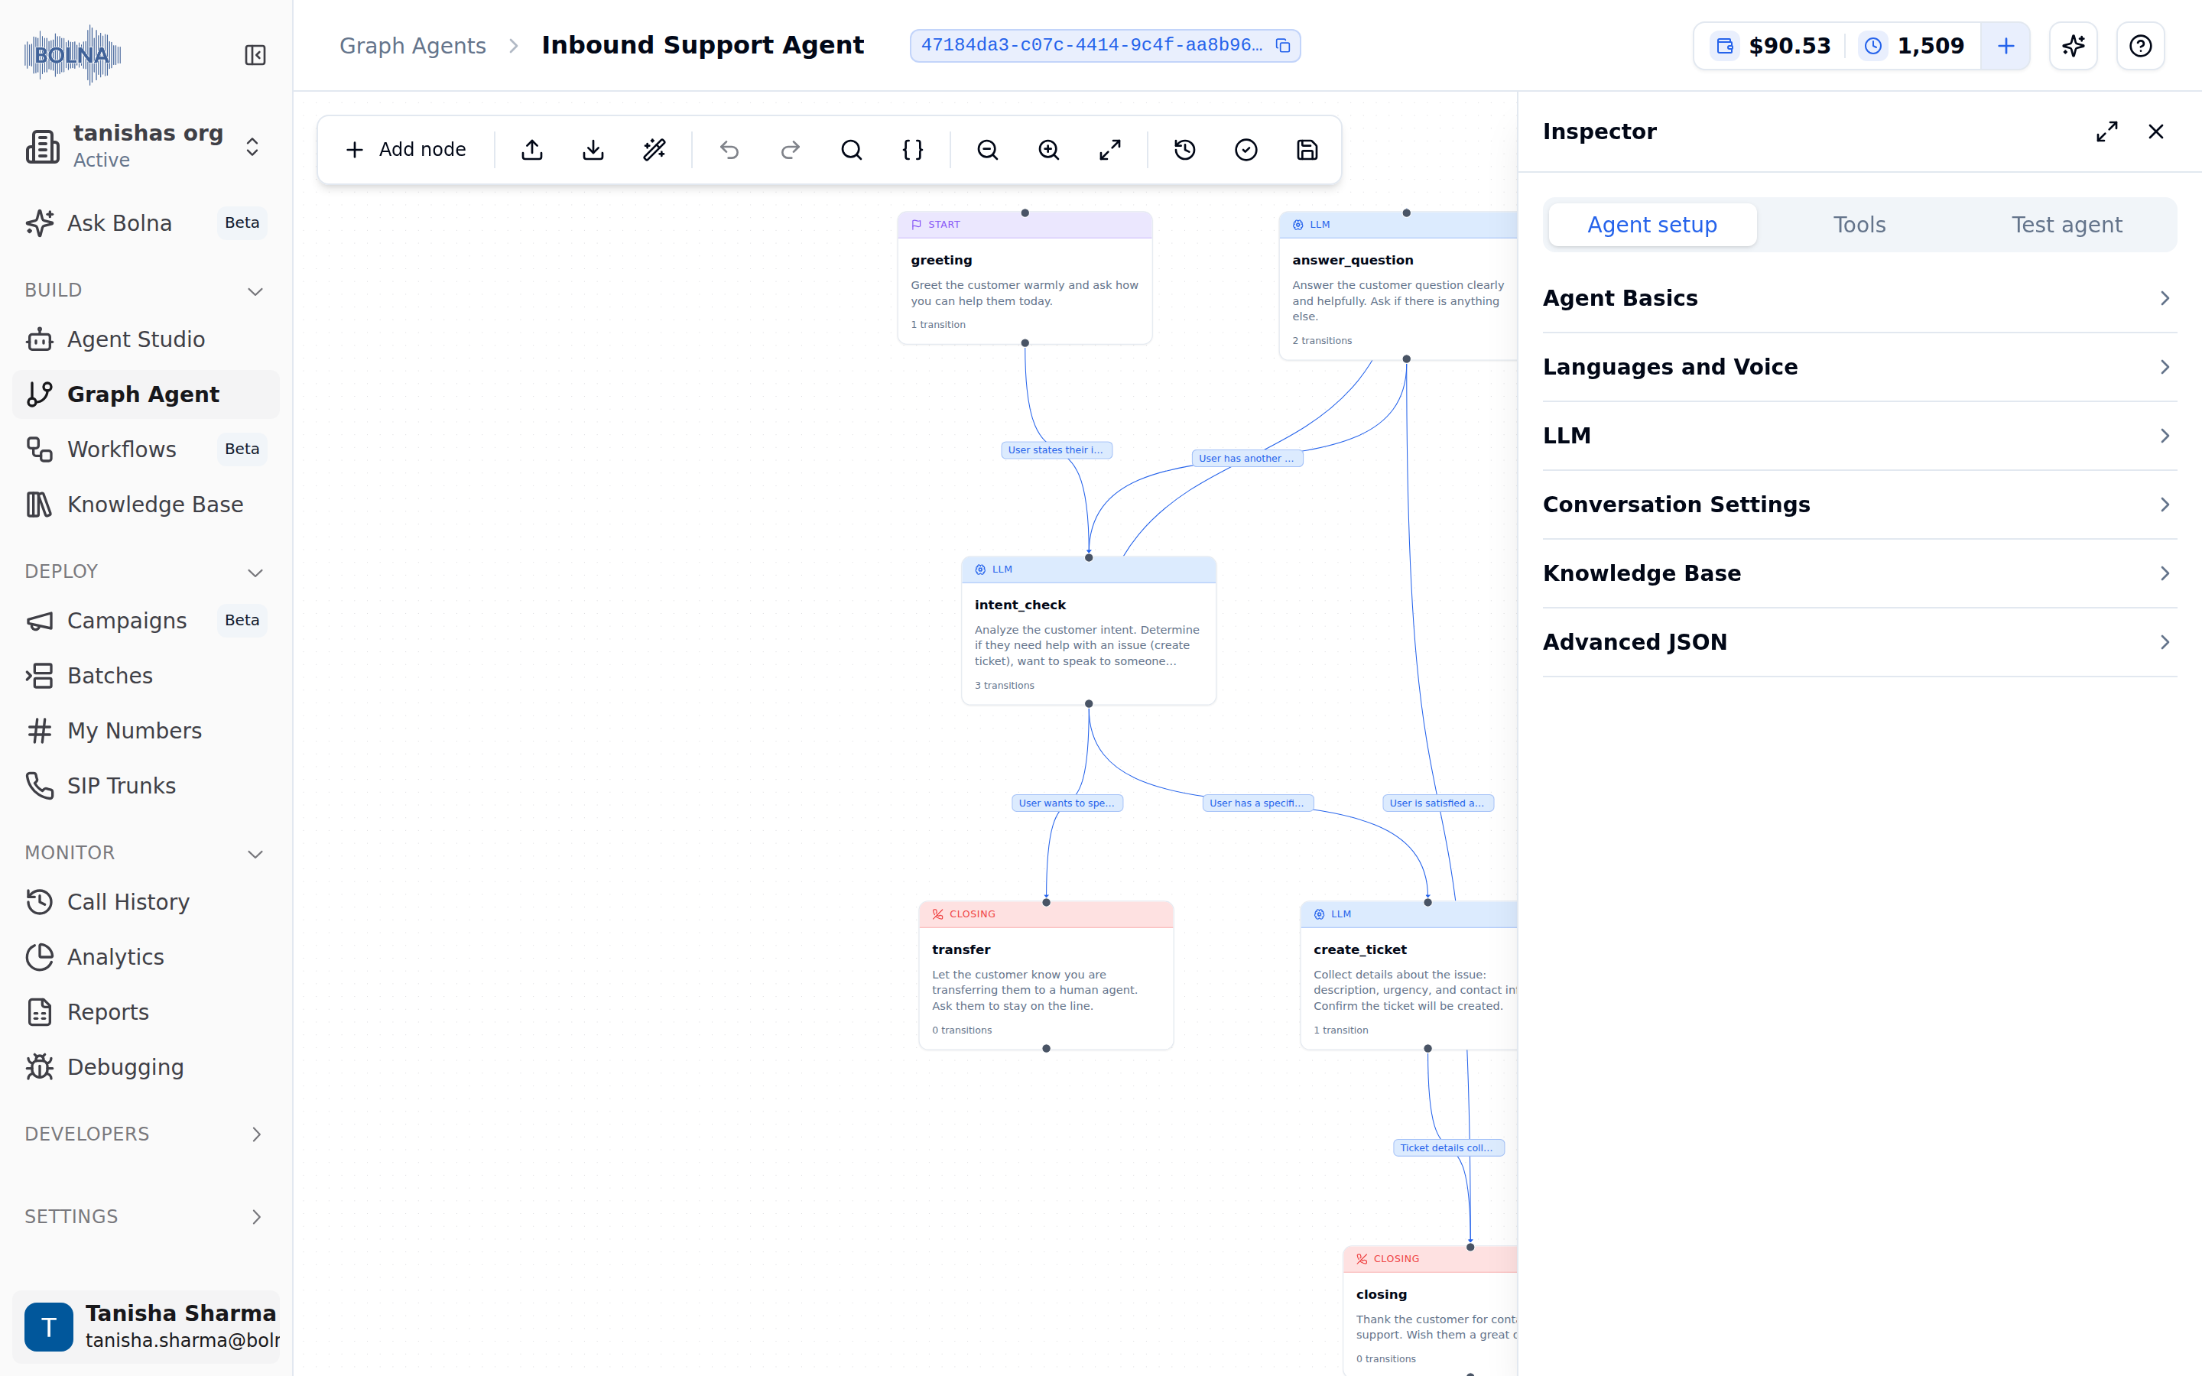Go back to Graph Agents breadcrumb

tap(412, 46)
